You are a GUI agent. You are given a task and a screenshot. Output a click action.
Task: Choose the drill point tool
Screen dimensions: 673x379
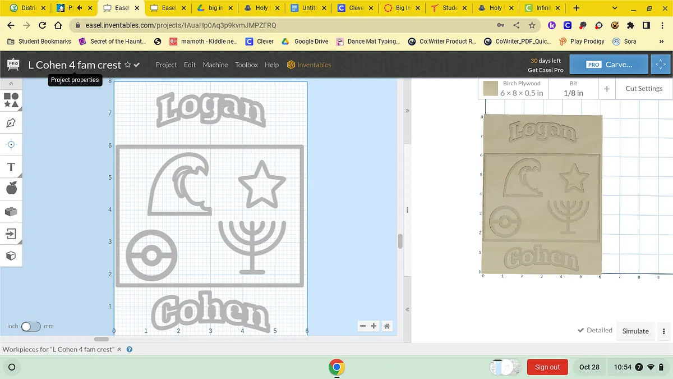[11, 144]
